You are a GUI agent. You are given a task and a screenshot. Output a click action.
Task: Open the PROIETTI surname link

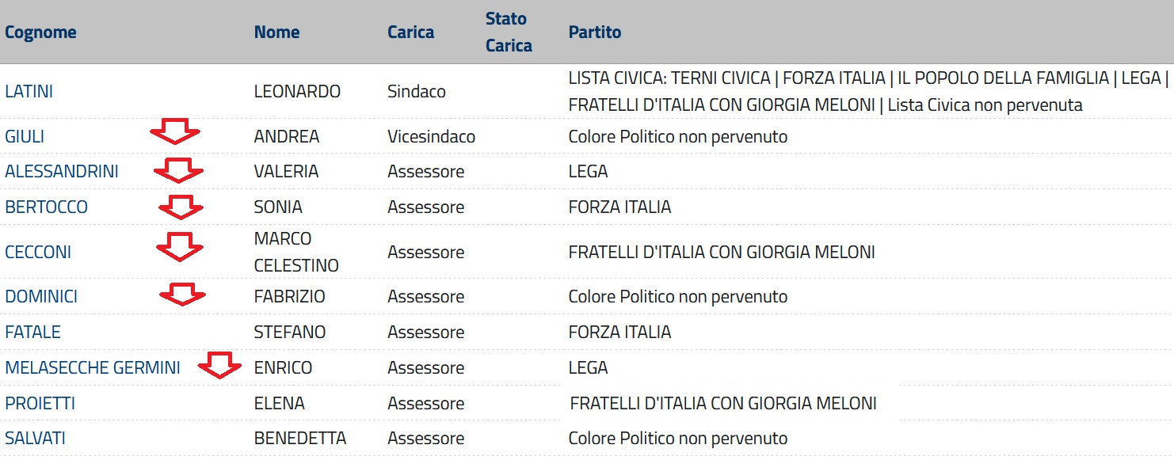click(x=40, y=403)
